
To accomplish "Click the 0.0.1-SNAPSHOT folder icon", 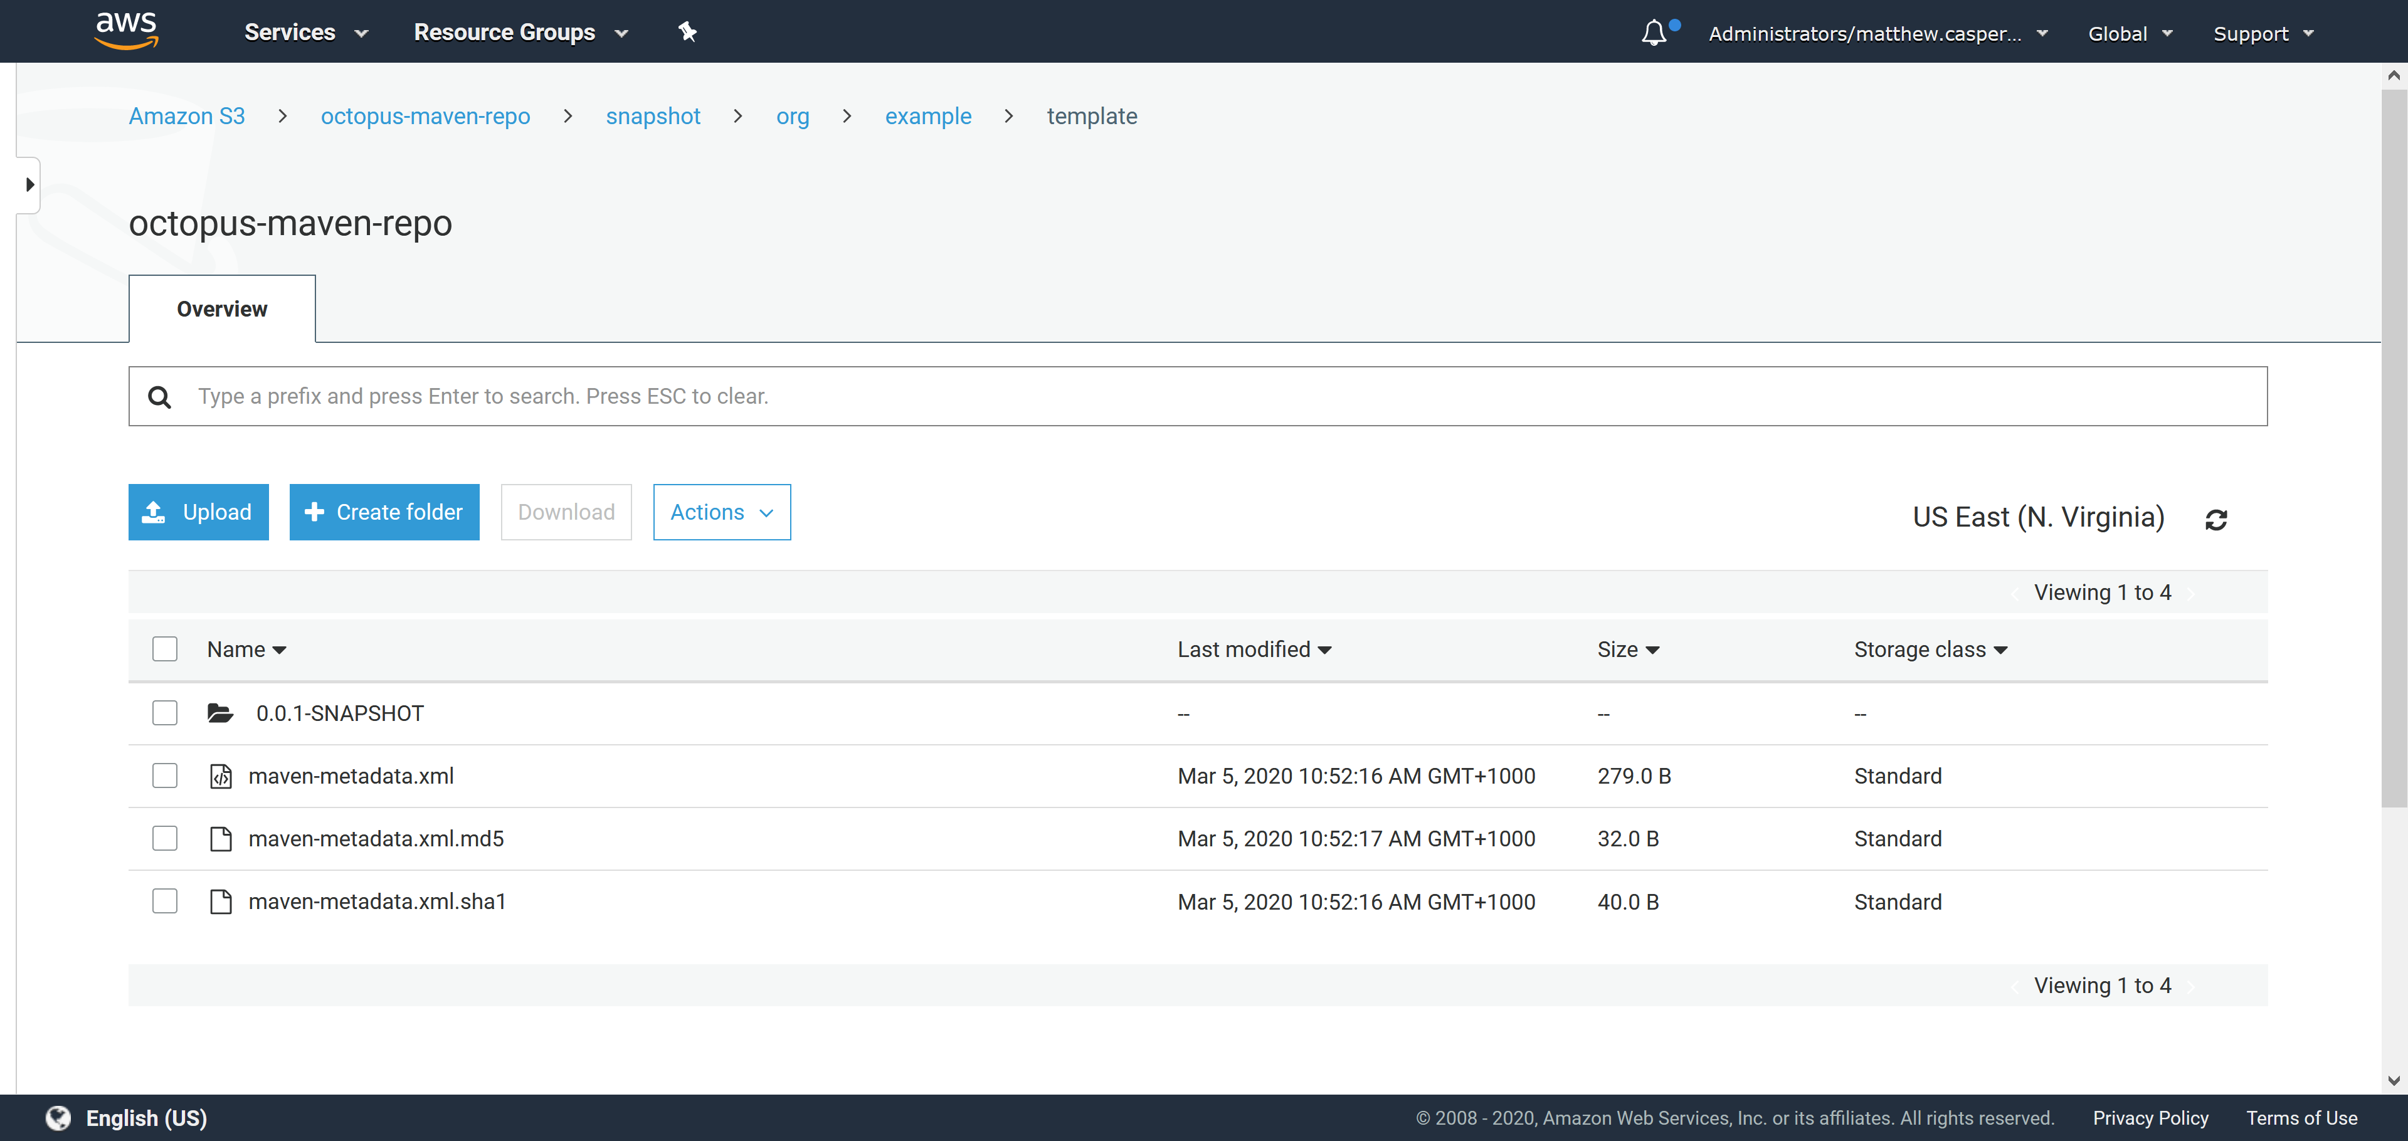I will 221,714.
